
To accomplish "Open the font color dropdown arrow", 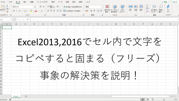I will pos(38,11).
